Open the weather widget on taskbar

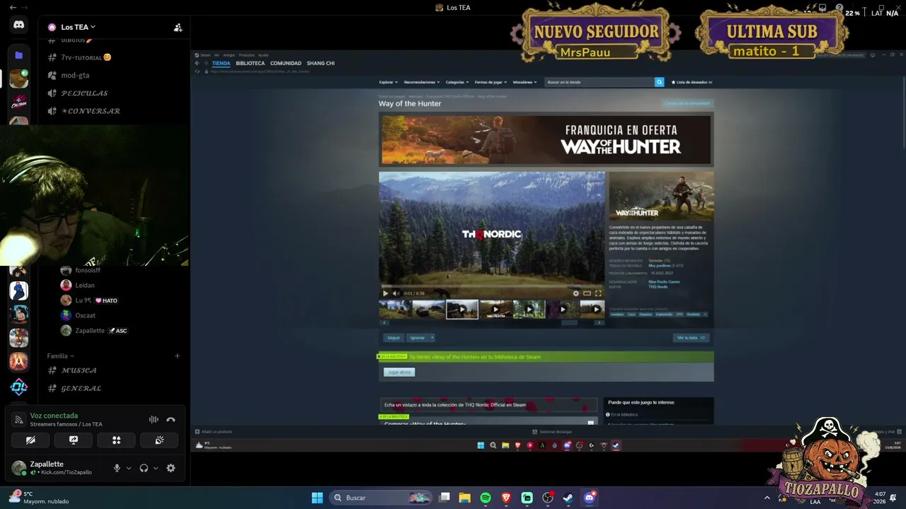coord(40,498)
